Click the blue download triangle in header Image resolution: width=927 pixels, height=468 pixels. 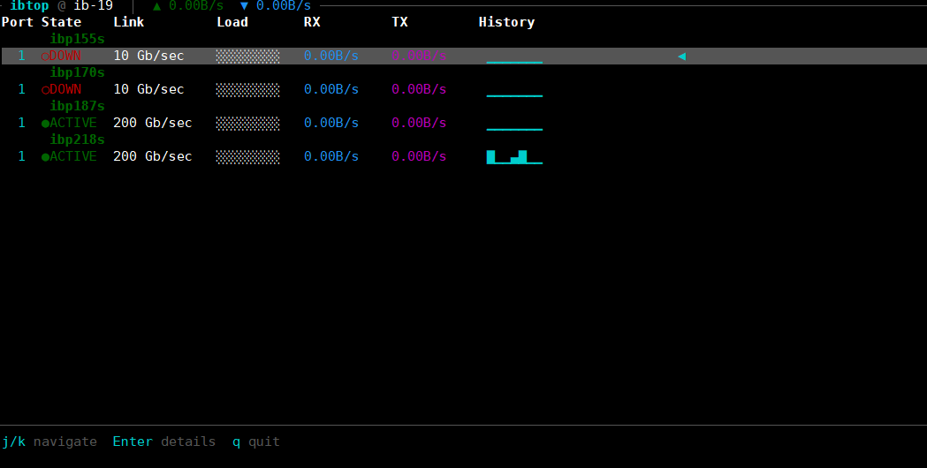coord(244,6)
